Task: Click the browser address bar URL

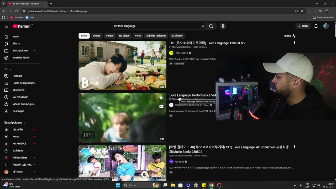Action: [x=57, y=11]
